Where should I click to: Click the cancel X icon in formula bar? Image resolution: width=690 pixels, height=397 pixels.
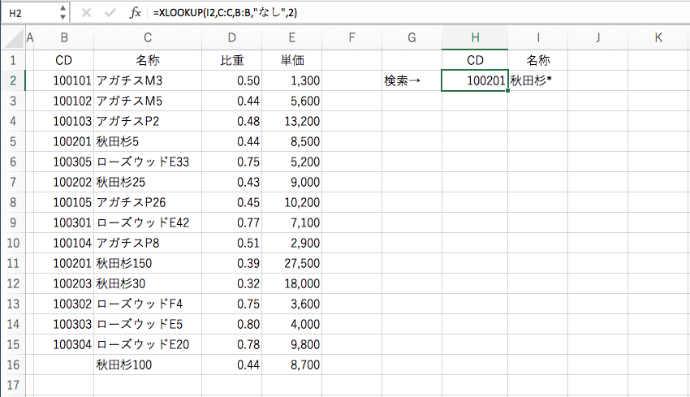click(86, 13)
